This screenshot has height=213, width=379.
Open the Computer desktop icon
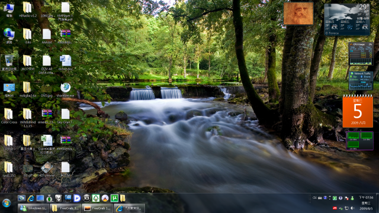coord(9,10)
